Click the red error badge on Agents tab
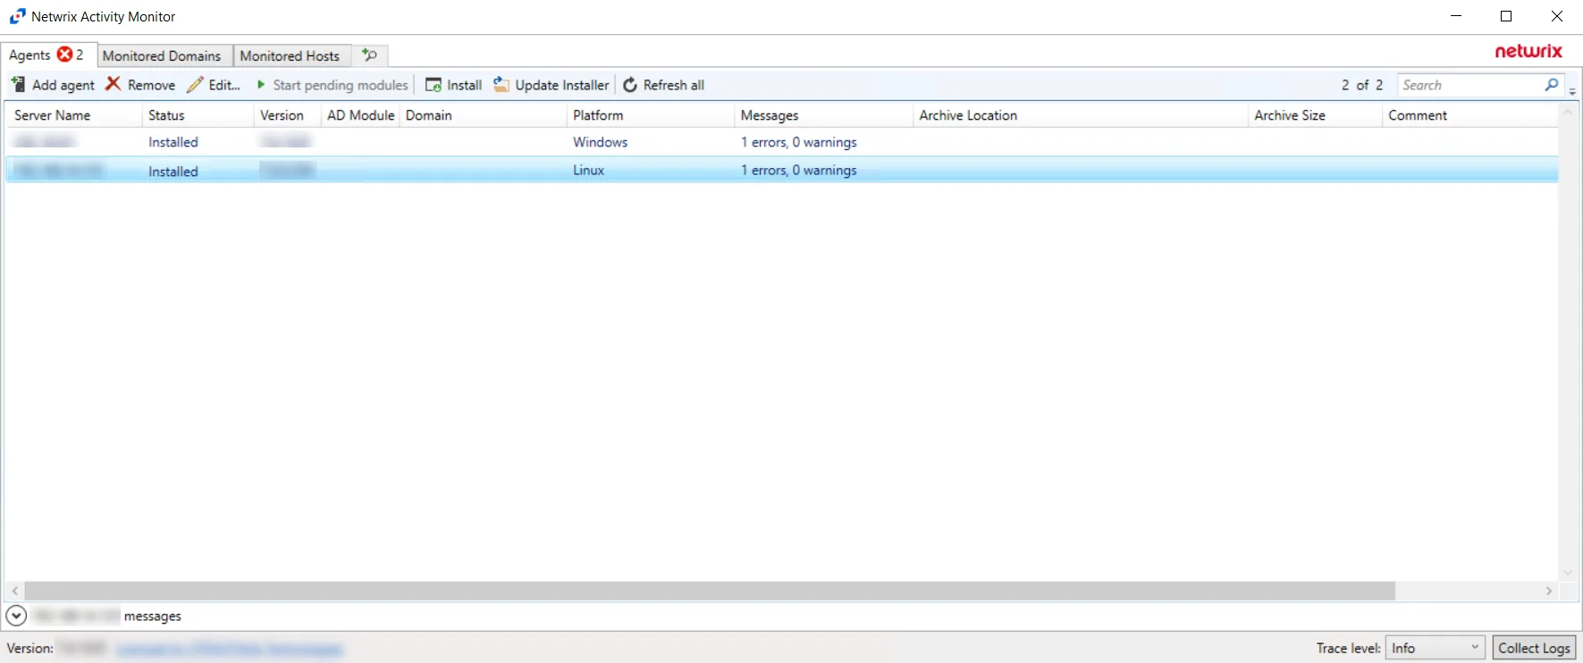The height and width of the screenshot is (663, 1583). (x=64, y=55)
